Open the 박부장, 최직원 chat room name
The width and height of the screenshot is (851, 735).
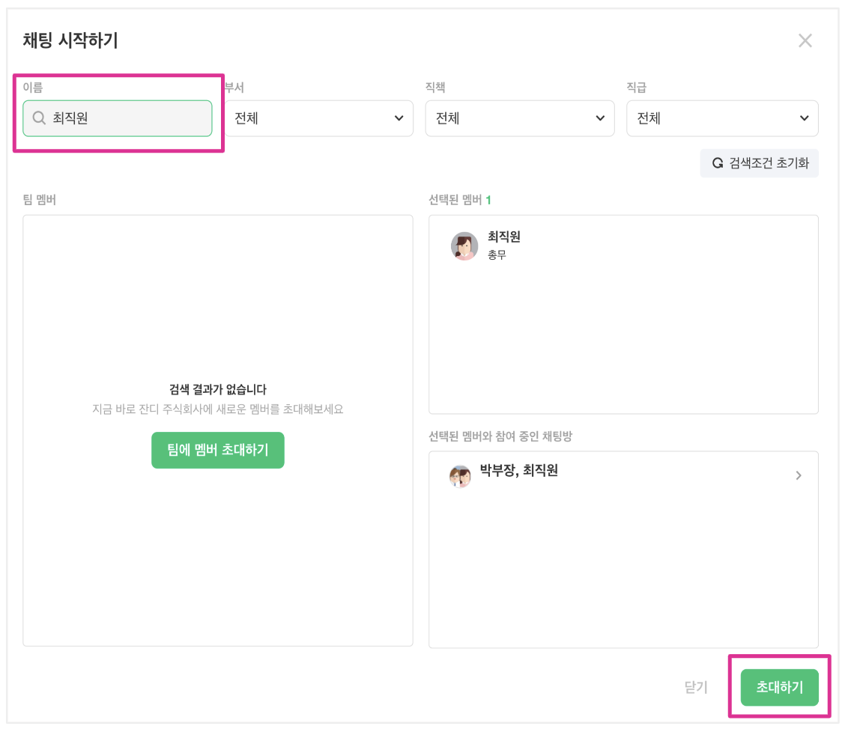point(519,471)
